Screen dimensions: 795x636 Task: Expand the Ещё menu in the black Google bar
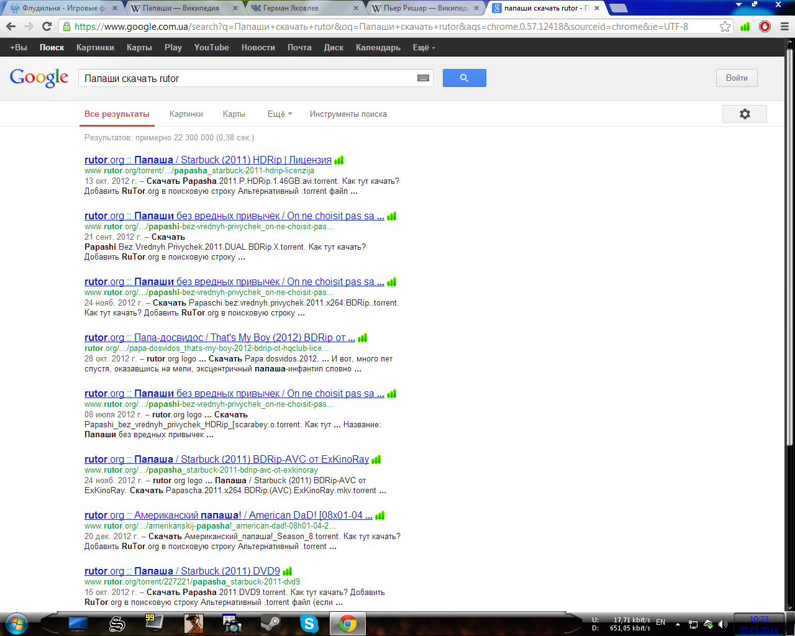424,47
